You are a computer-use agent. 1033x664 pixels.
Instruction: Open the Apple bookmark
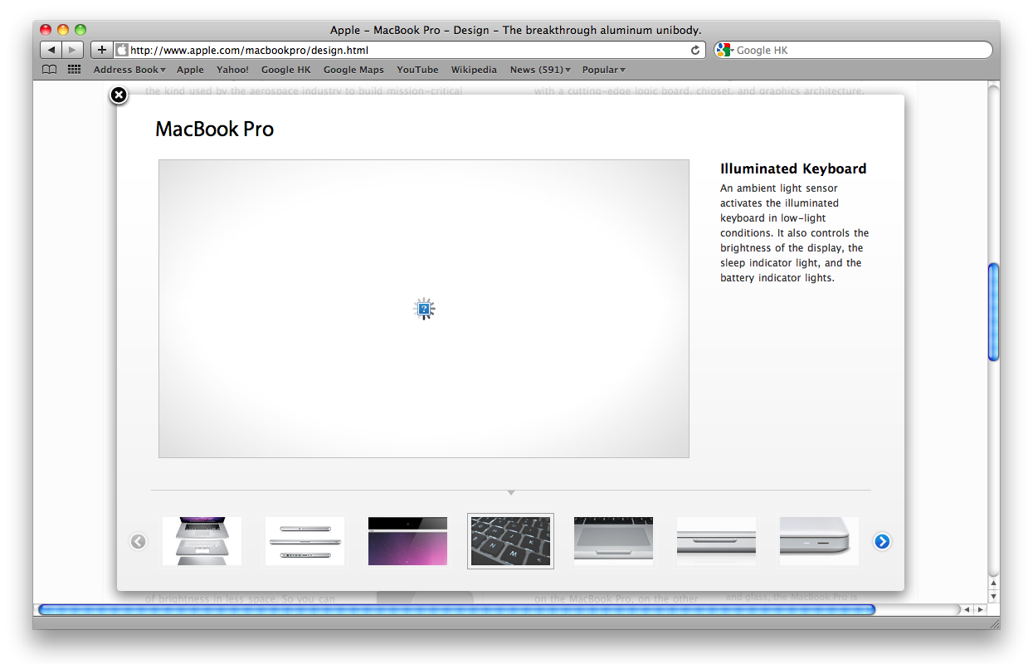pos(190,70)
